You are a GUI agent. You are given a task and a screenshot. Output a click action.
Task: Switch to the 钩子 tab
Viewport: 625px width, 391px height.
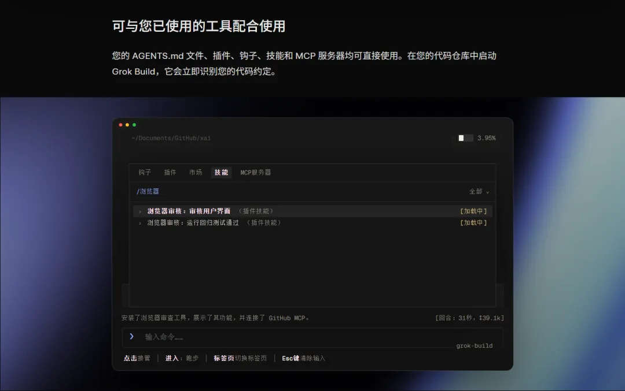[145, 172]
